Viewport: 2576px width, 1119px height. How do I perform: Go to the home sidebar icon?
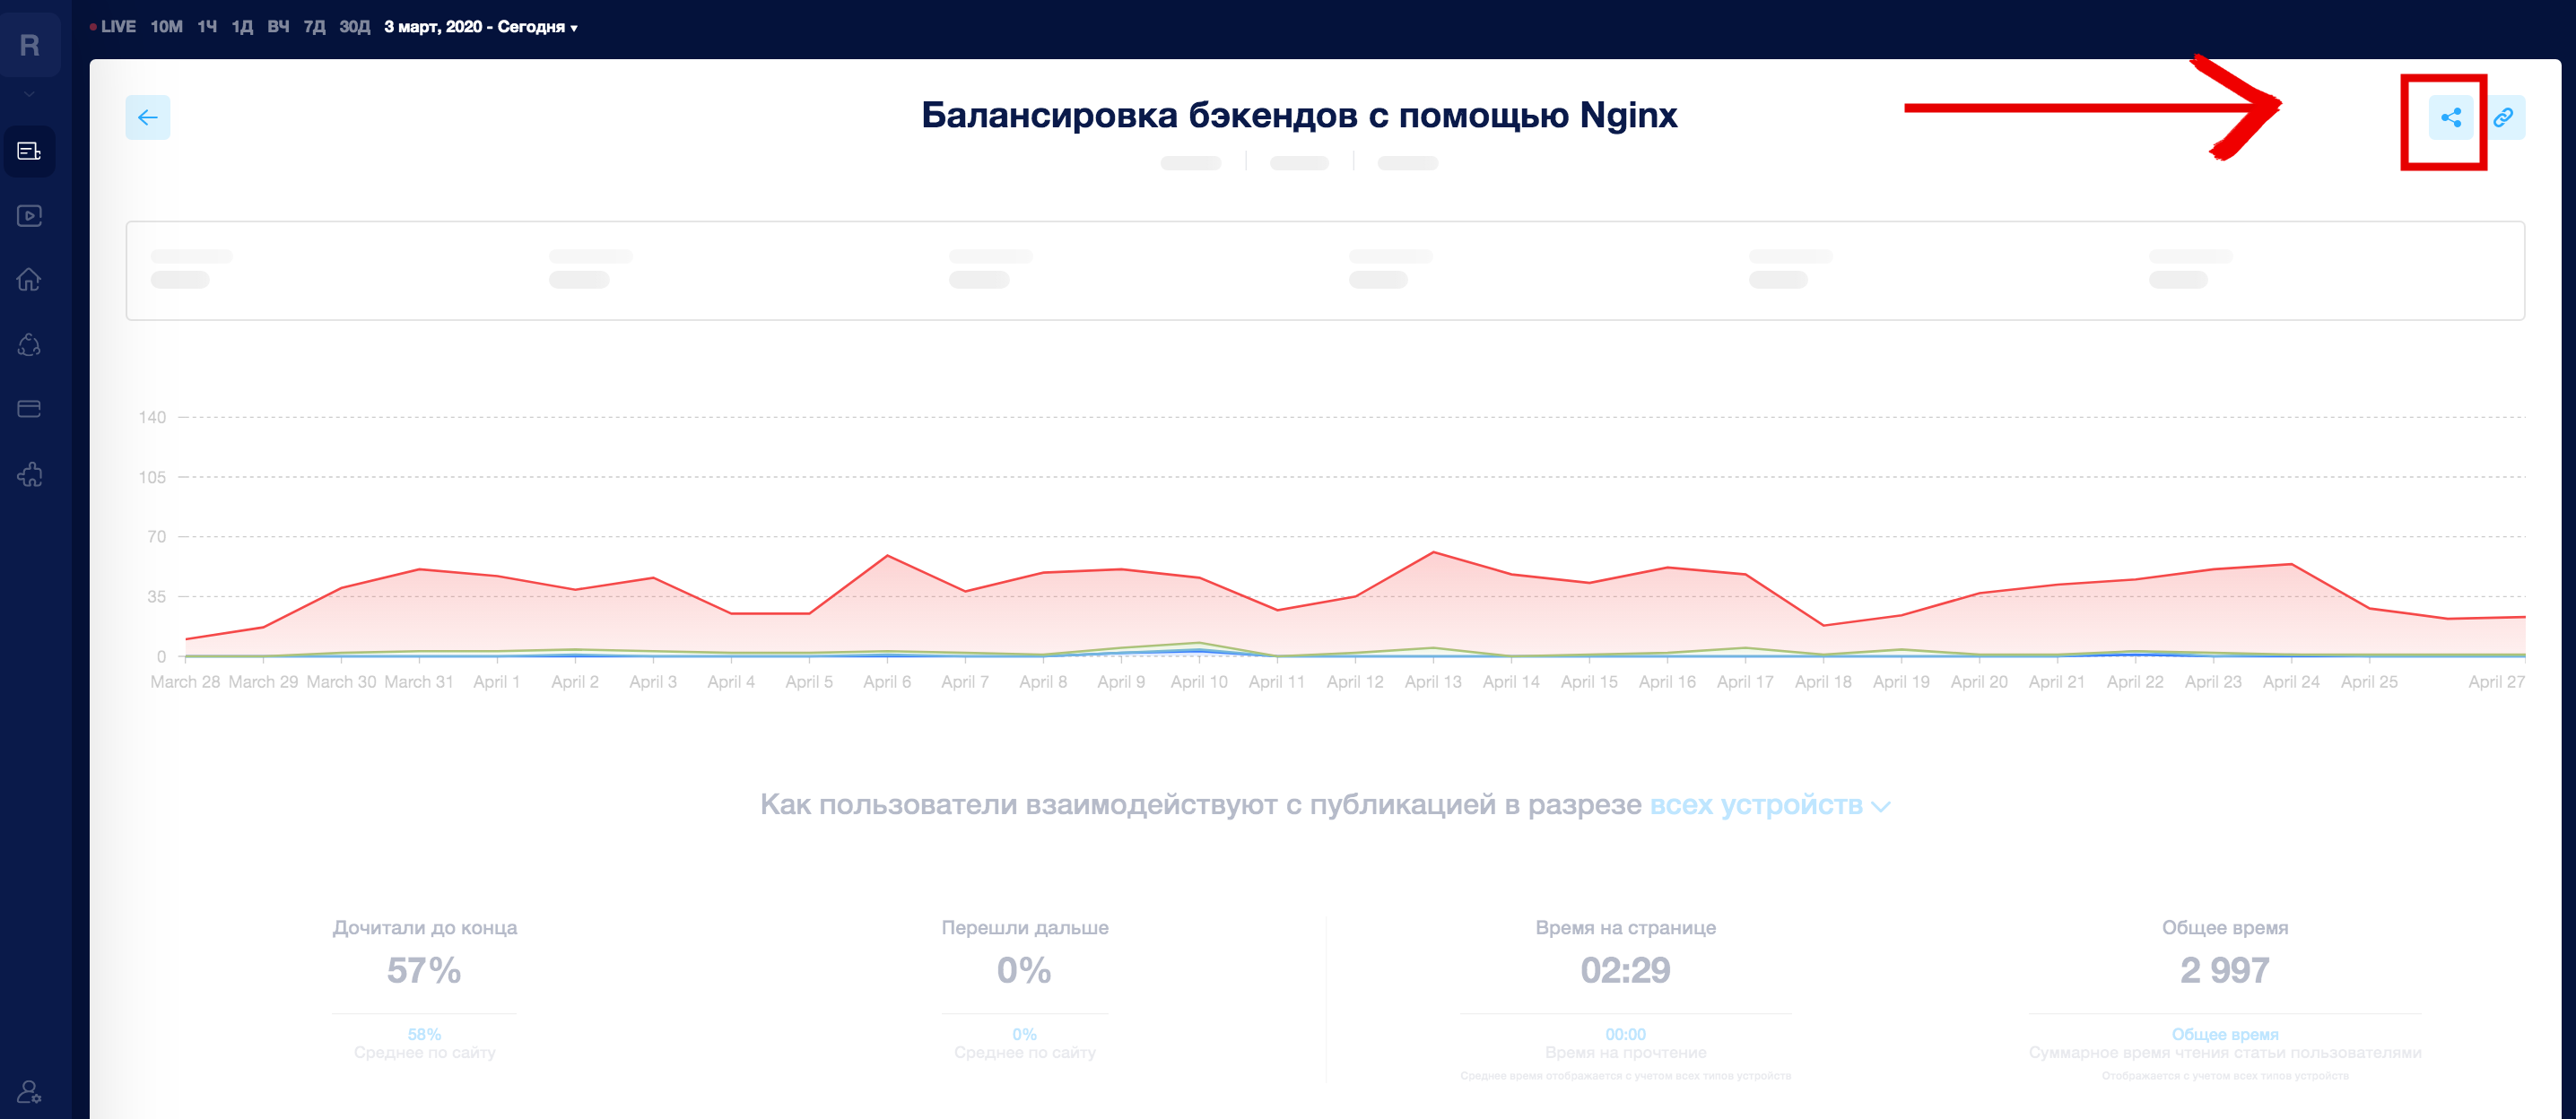[30, 280]
